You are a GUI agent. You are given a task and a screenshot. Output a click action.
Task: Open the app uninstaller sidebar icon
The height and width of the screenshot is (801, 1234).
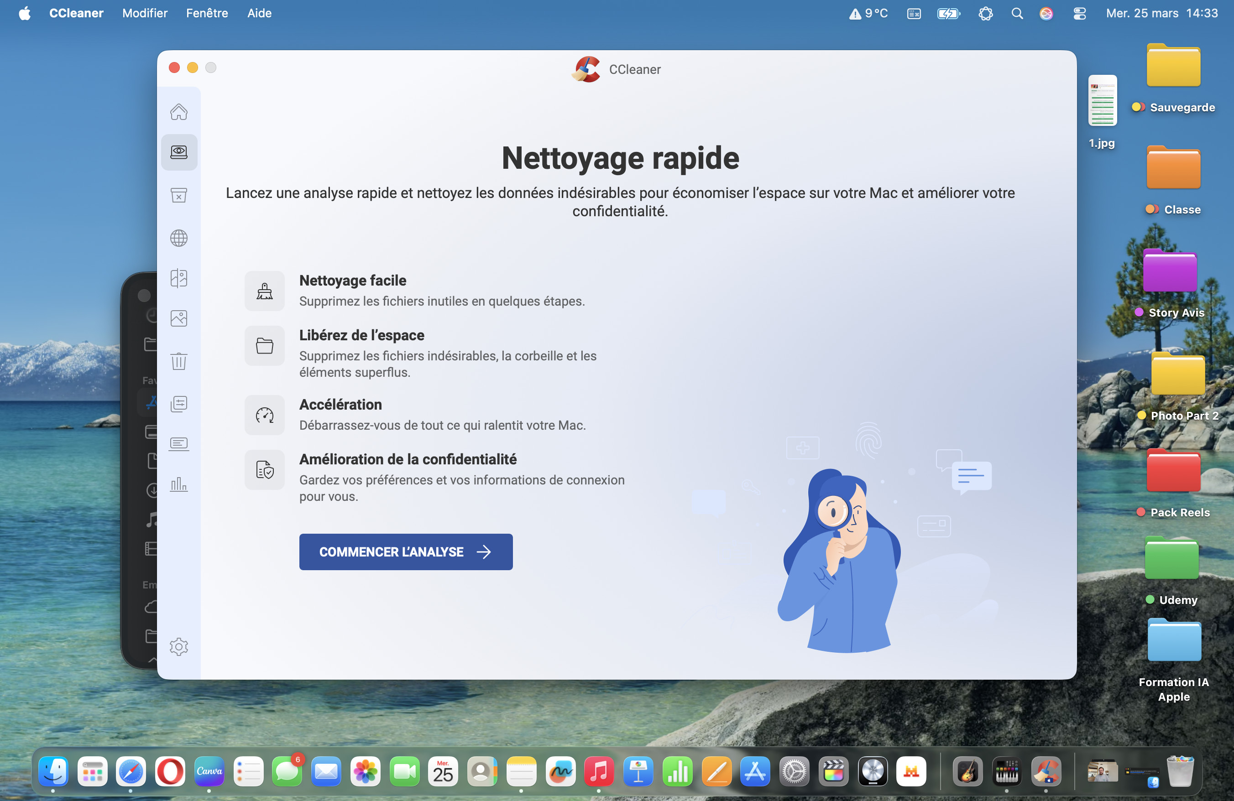tap(179, 195)
